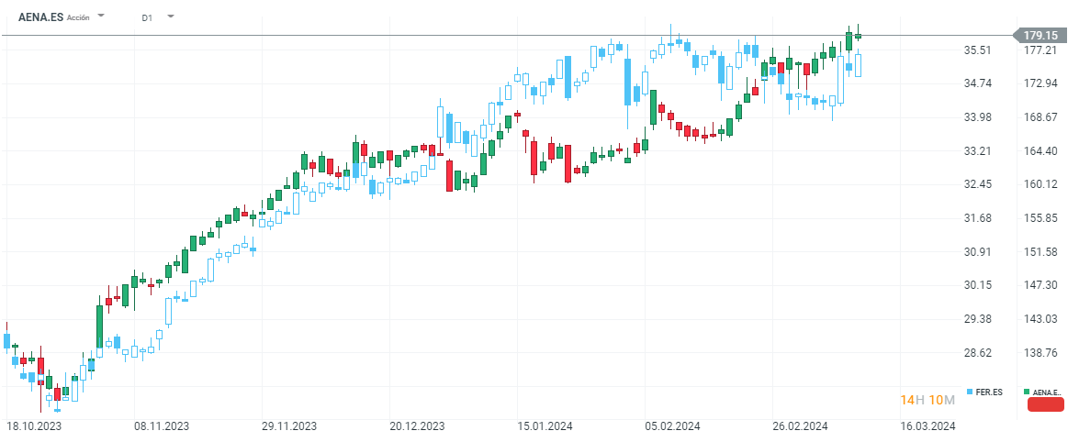Select the D1 timeframe label
This screenshot has width=1079, height=442.
tap(147, 17)
